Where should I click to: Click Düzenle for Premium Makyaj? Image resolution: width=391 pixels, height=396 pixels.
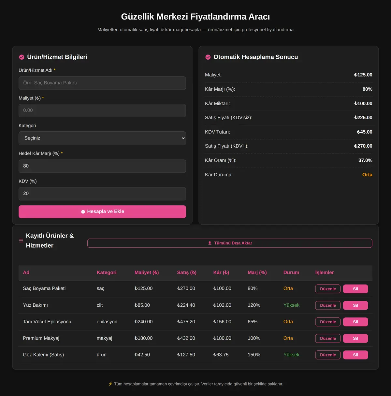click(328, 338)
